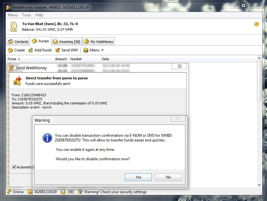Viewport: 267px width, 201px height.
Task: Open the toolbar Menu dropdown arrow
Action: 102,50
